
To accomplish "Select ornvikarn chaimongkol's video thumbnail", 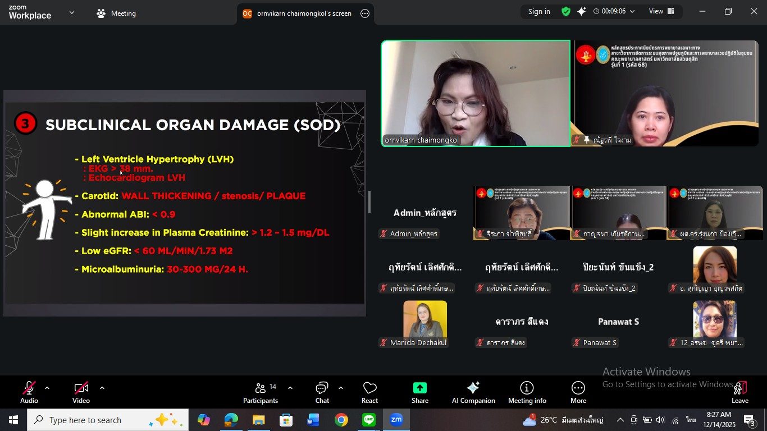I will [x=476, y=93].
